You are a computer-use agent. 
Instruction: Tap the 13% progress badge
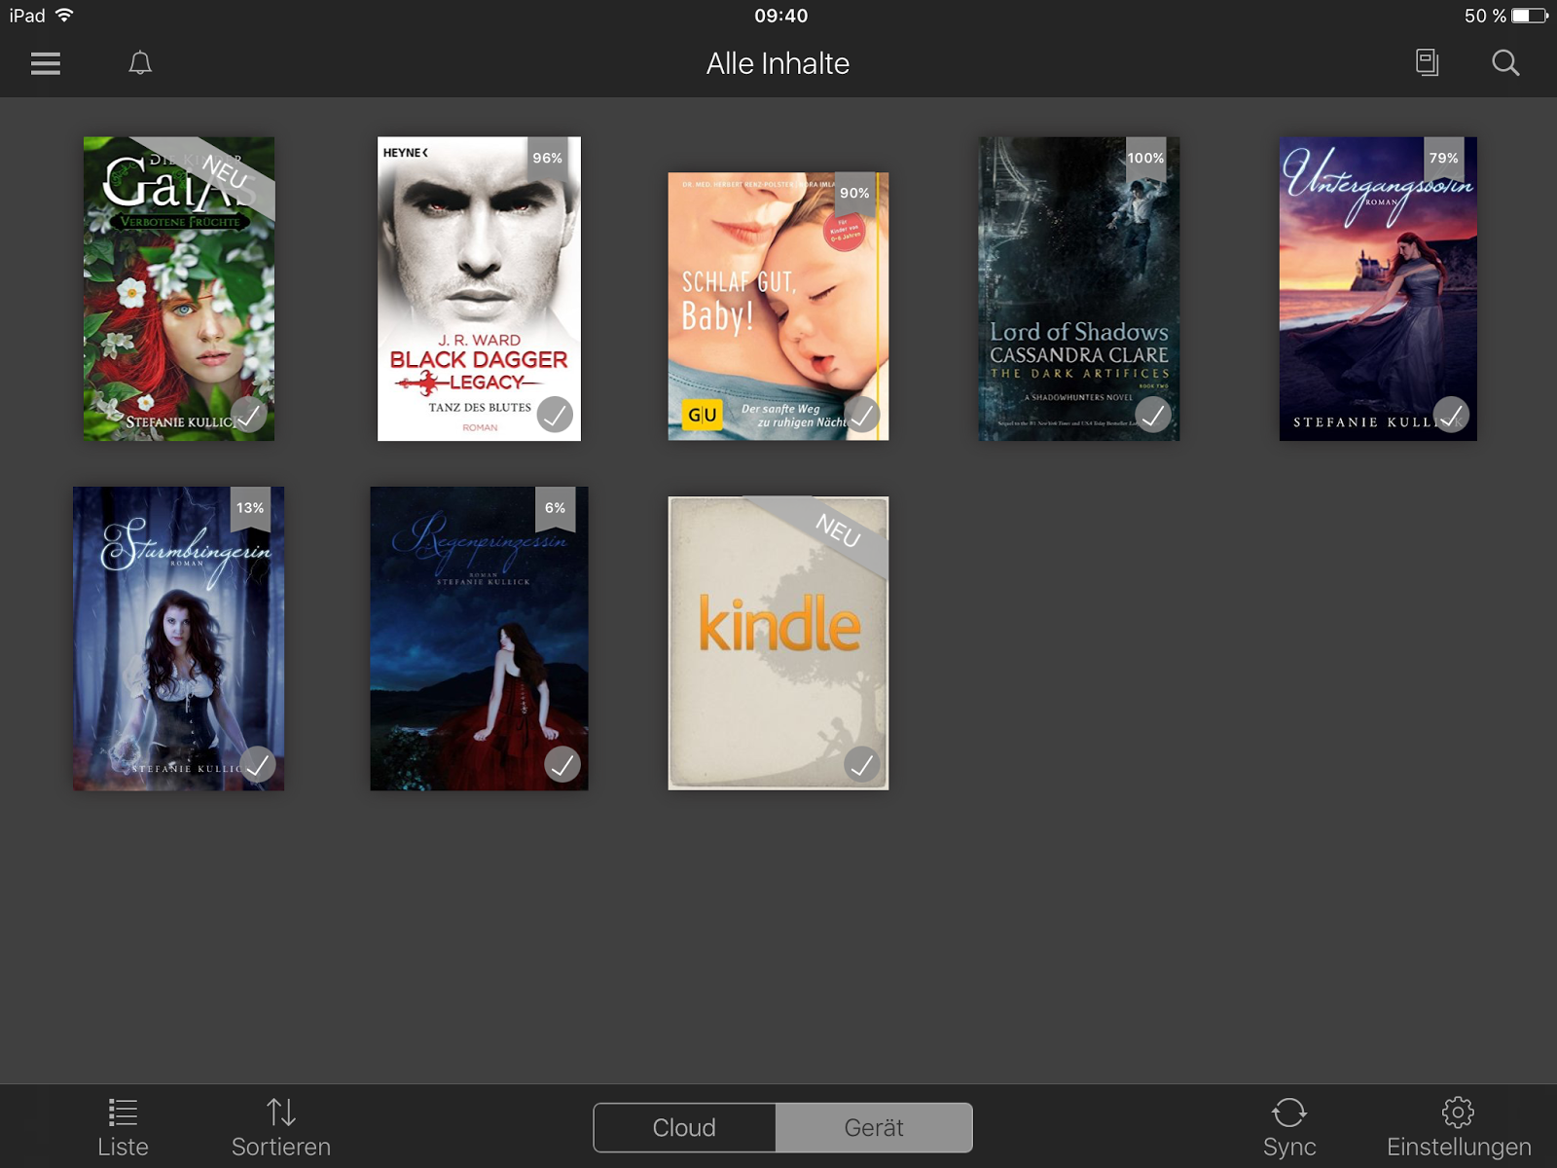click(250, 508)
